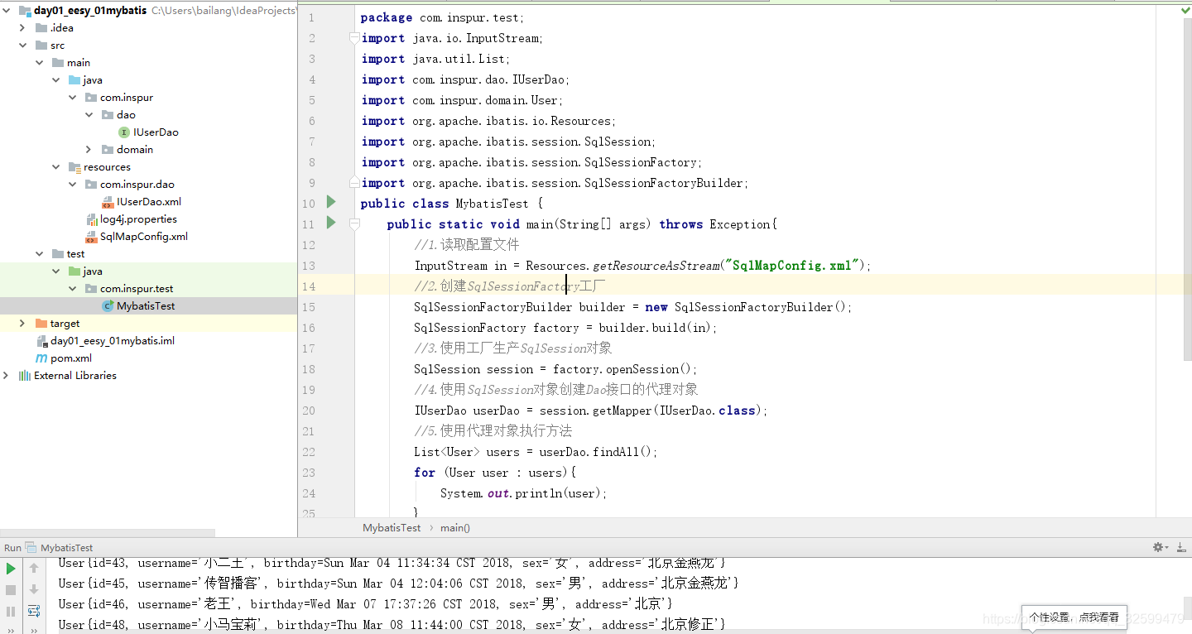Toggle soft-wrap in the Run console

coord(34,611)
